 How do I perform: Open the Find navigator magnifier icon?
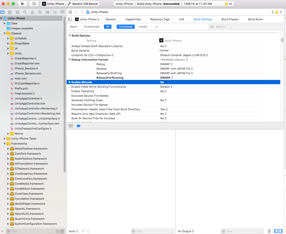coord(25,12)
